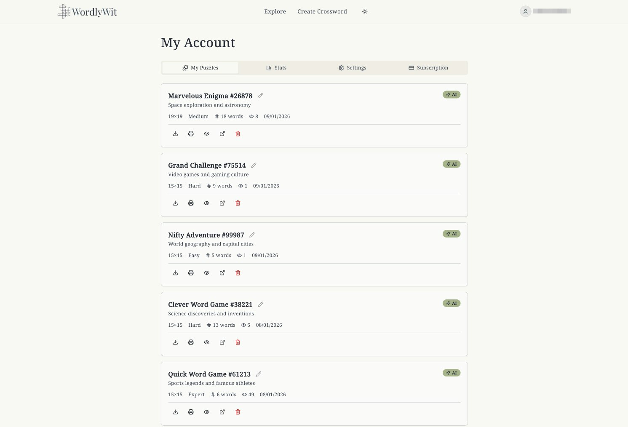Click Create Crossword in the header
This screenshot has width=628, height=427.
[322, 11]
